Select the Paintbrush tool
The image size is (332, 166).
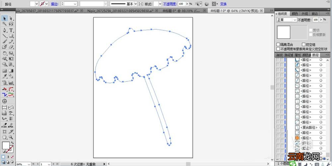pyautogui.click(x=4, y=41)
